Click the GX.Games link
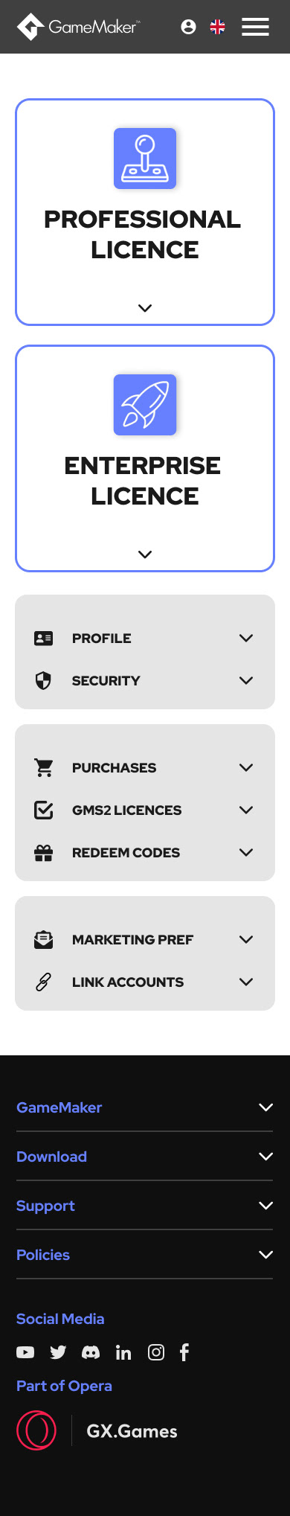Viewport: 290px width, 1516px height. pyautogui.click(x=132, y=1431)
